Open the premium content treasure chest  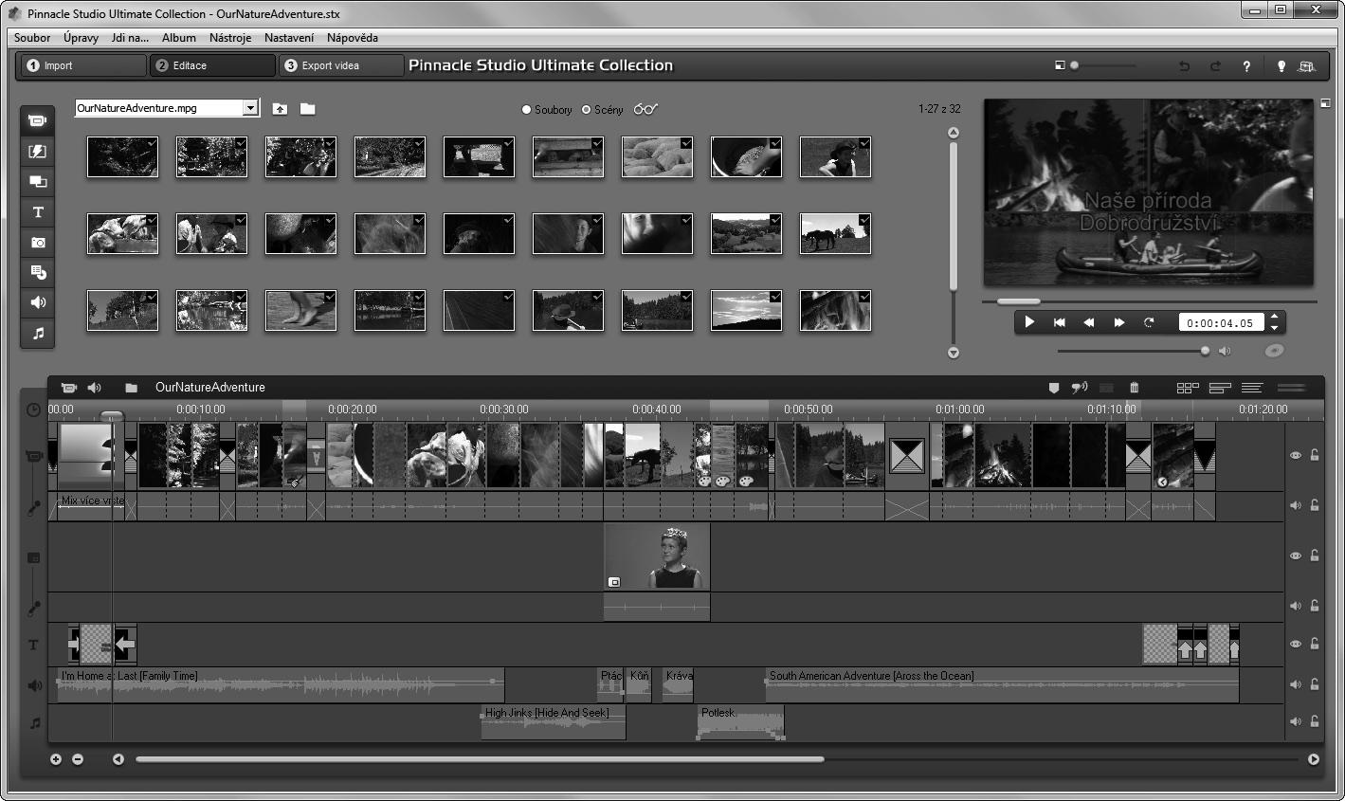pyautogui.click(x=1307, y=66)
